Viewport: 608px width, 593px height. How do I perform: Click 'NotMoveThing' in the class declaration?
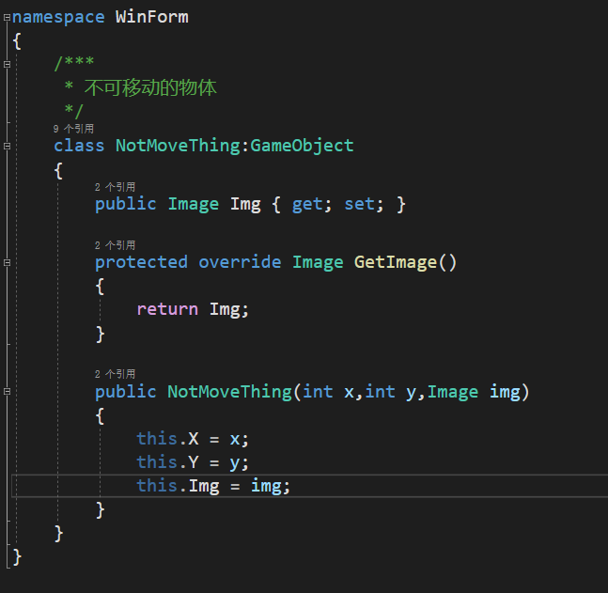[178, 146]
